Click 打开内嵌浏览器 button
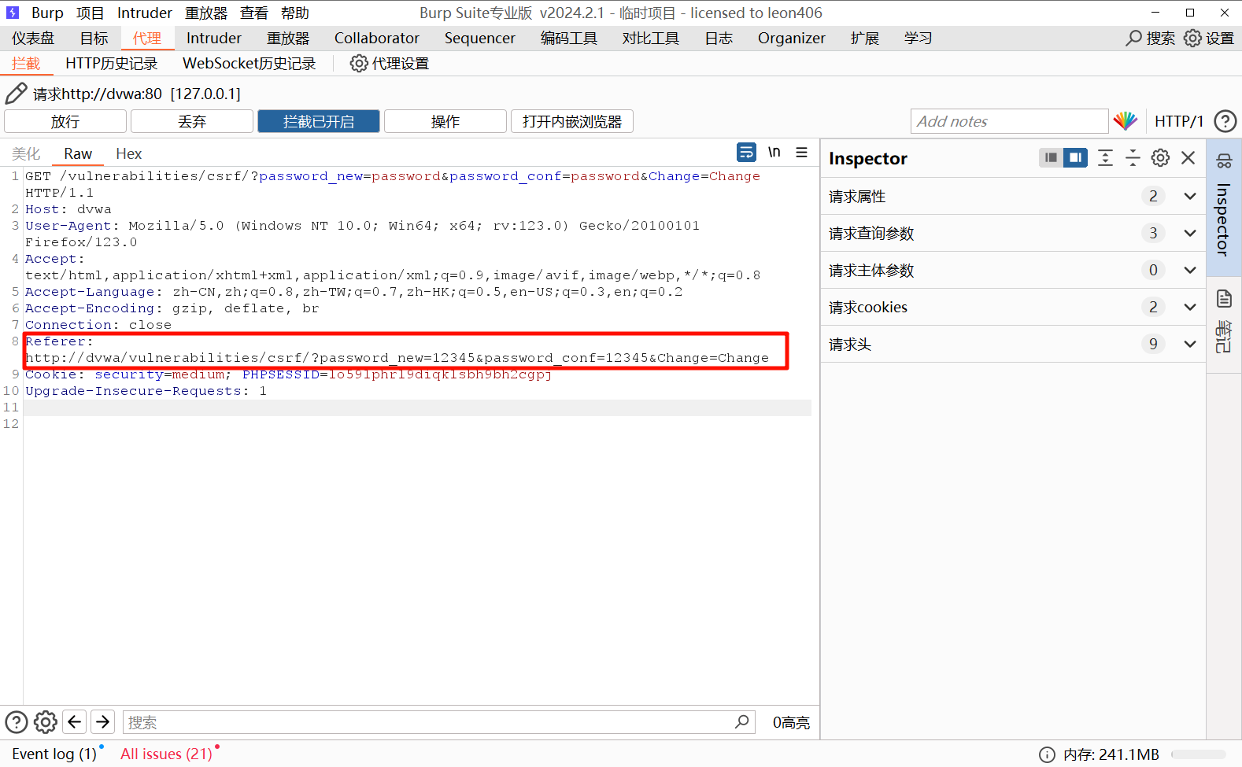This screenshot has width=1242, height=767. click(572, 121)
